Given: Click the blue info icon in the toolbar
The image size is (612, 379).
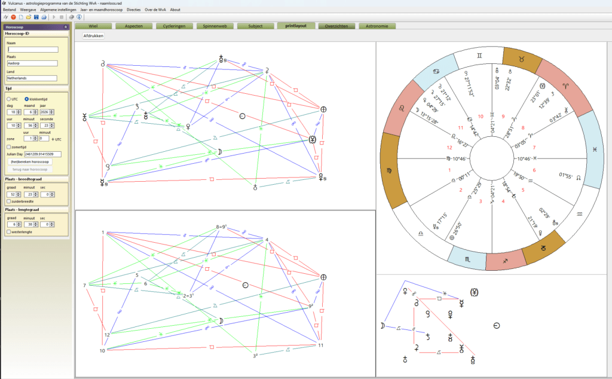Looking at the screenshot, I should pyautogui.click(x=79, y=17).
